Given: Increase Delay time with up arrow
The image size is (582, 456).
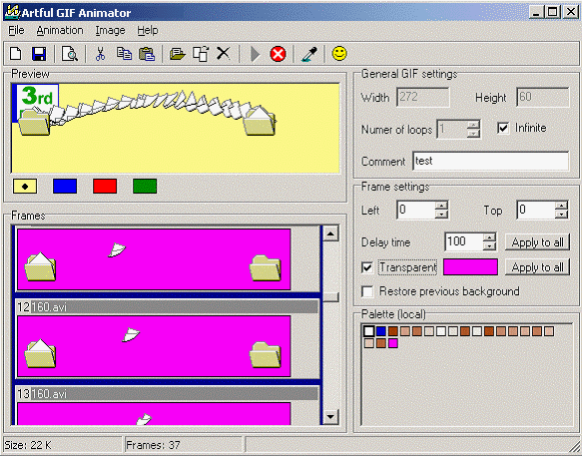Looking at the screenshot, I should [x=489, y=237].
